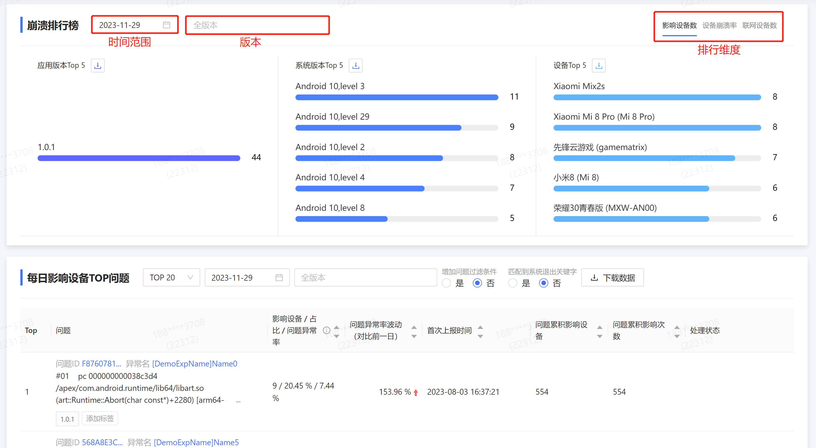Click '2023-08-03 16:37:21' first report time
The width and height of the screenshot is (816, 448).
[463, 392]
